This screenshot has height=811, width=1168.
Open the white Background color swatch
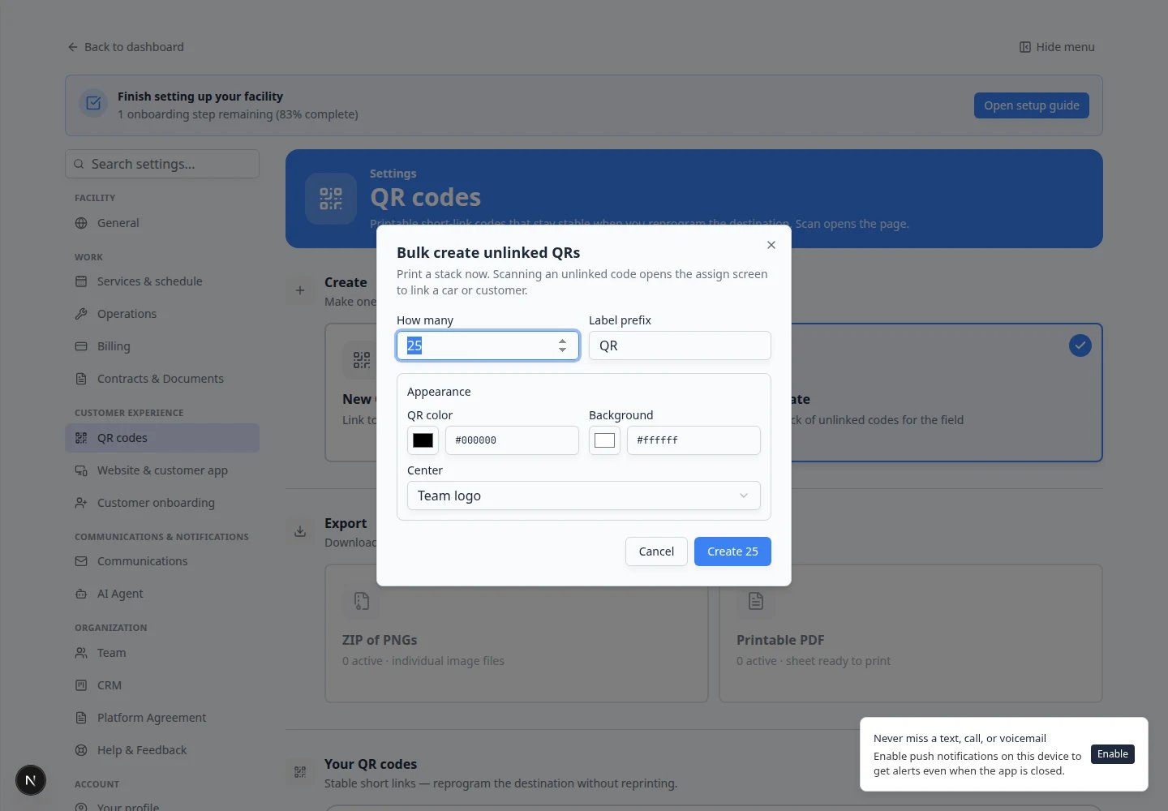[604, 440]
